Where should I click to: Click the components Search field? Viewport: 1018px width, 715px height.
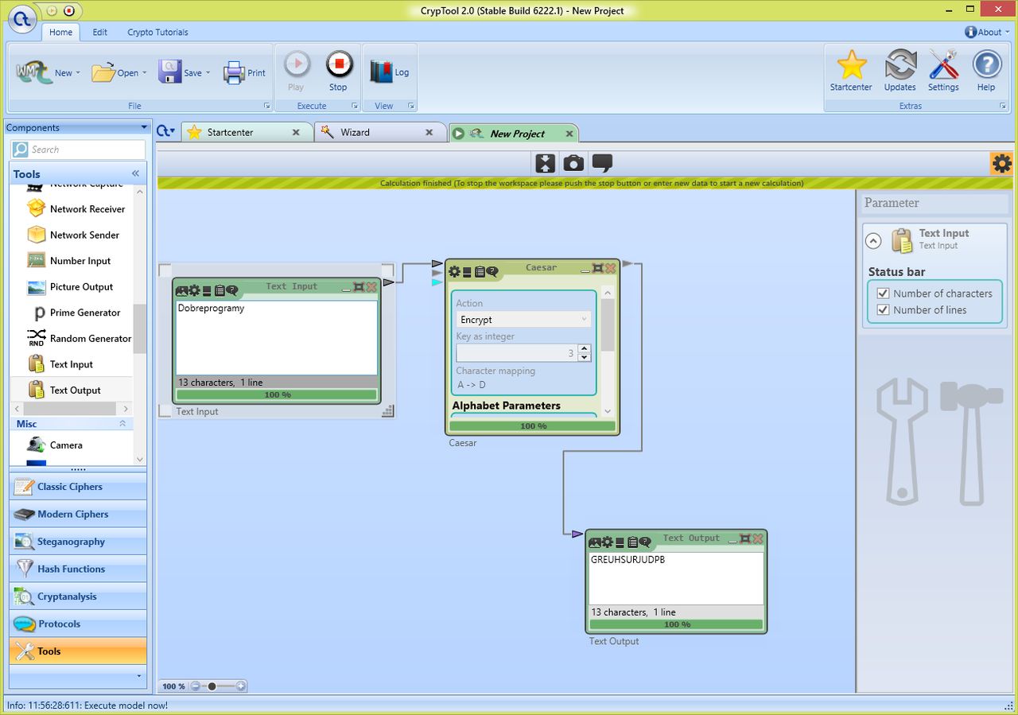(78, 150)
